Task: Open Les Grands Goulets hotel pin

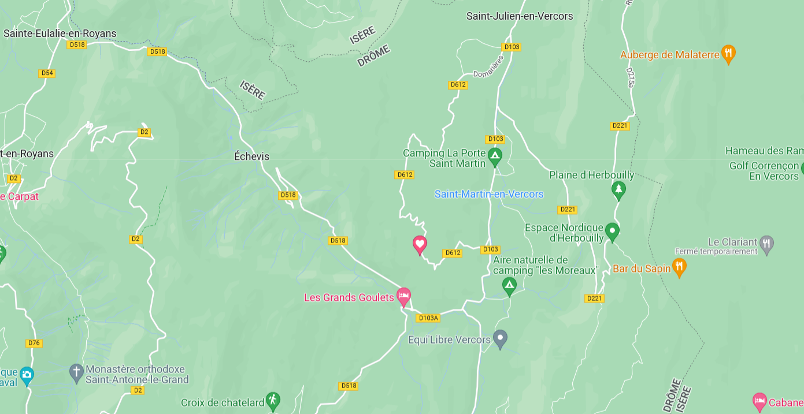Action: pos(403,297)
